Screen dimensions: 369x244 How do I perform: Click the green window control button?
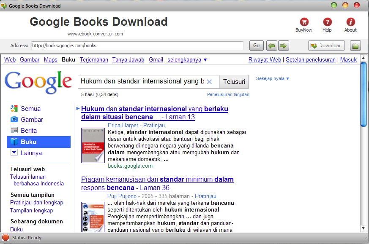pos(333,5)
